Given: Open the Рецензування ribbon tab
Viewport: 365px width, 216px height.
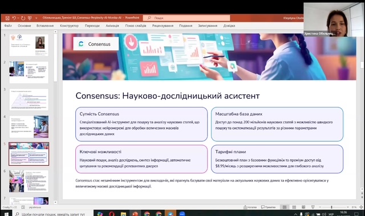Looking at the screenshot, I should click(163, 26).
